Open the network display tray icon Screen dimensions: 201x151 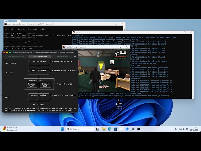click(181, 129)
